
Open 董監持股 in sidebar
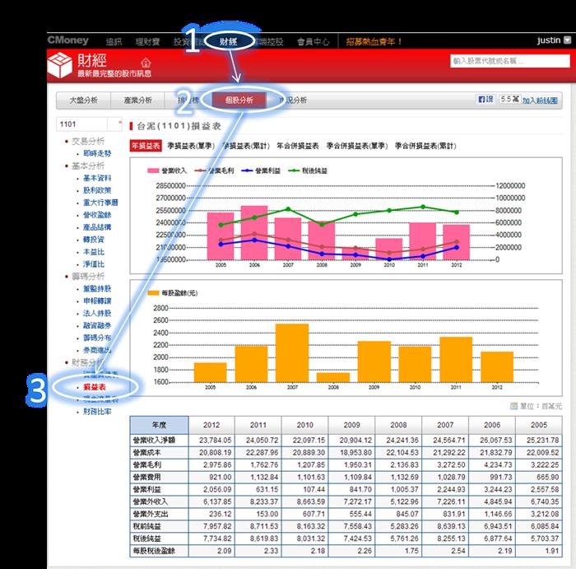pos(97,288)
